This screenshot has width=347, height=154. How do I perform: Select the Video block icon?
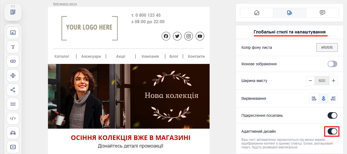(x=13, y=147)
